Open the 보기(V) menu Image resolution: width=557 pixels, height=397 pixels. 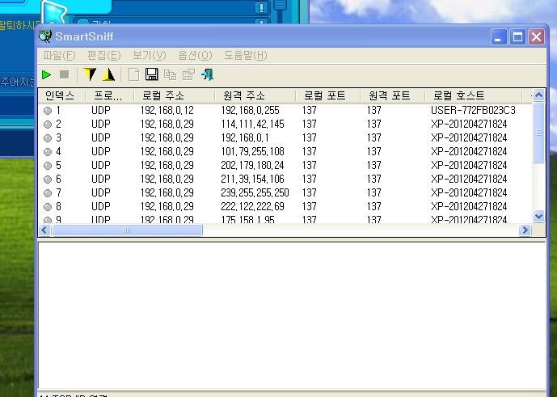(x=150, y=56)
